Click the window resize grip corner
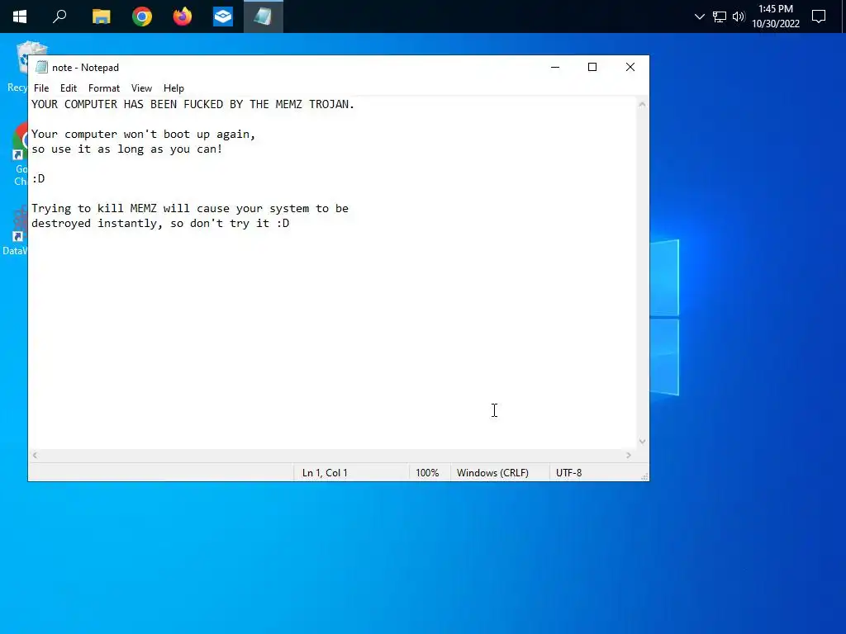The width and height of the screenshot is (846, 634). click(x=644, y=476)
